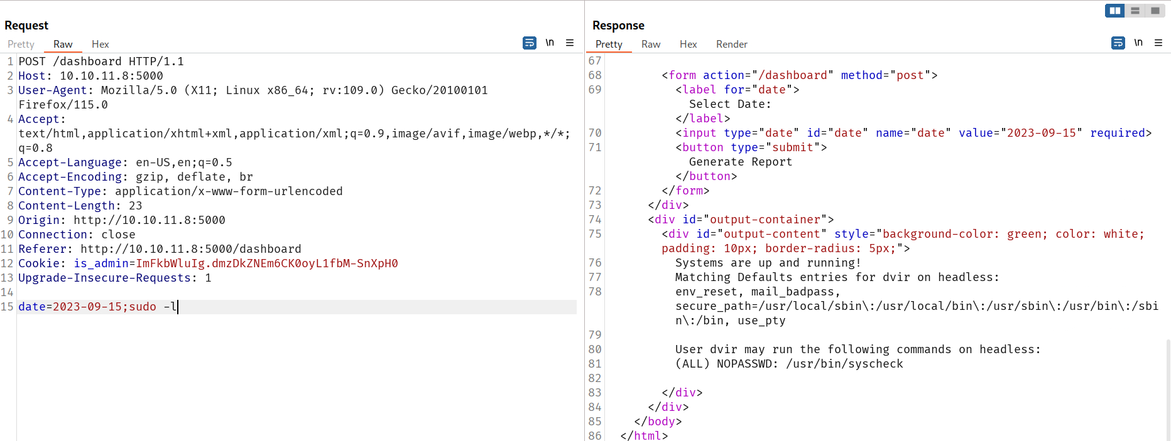Click the 'Connection: close' header line
This screenshot has height=441, width=1171.
[x=77, y=235]
